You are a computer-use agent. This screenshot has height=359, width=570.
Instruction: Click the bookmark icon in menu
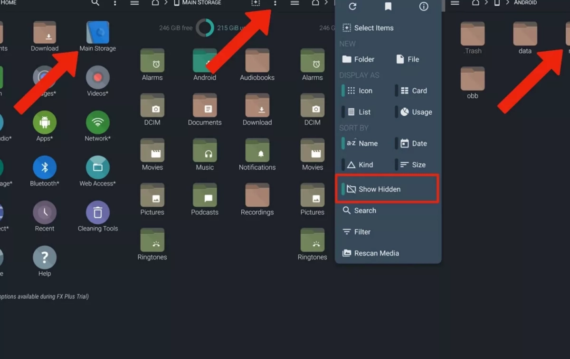pos(388,6)
